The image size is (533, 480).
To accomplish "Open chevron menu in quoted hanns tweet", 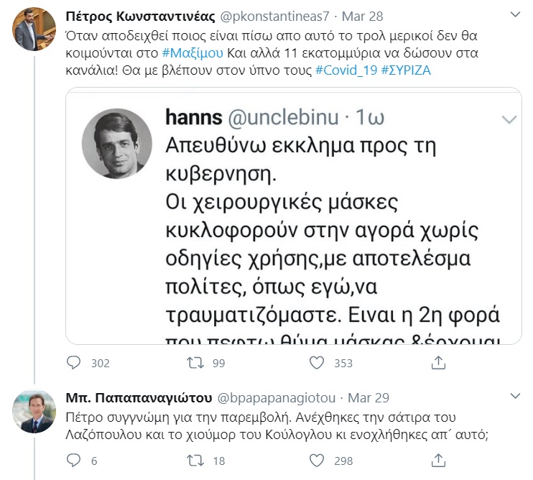I will 509,119.
